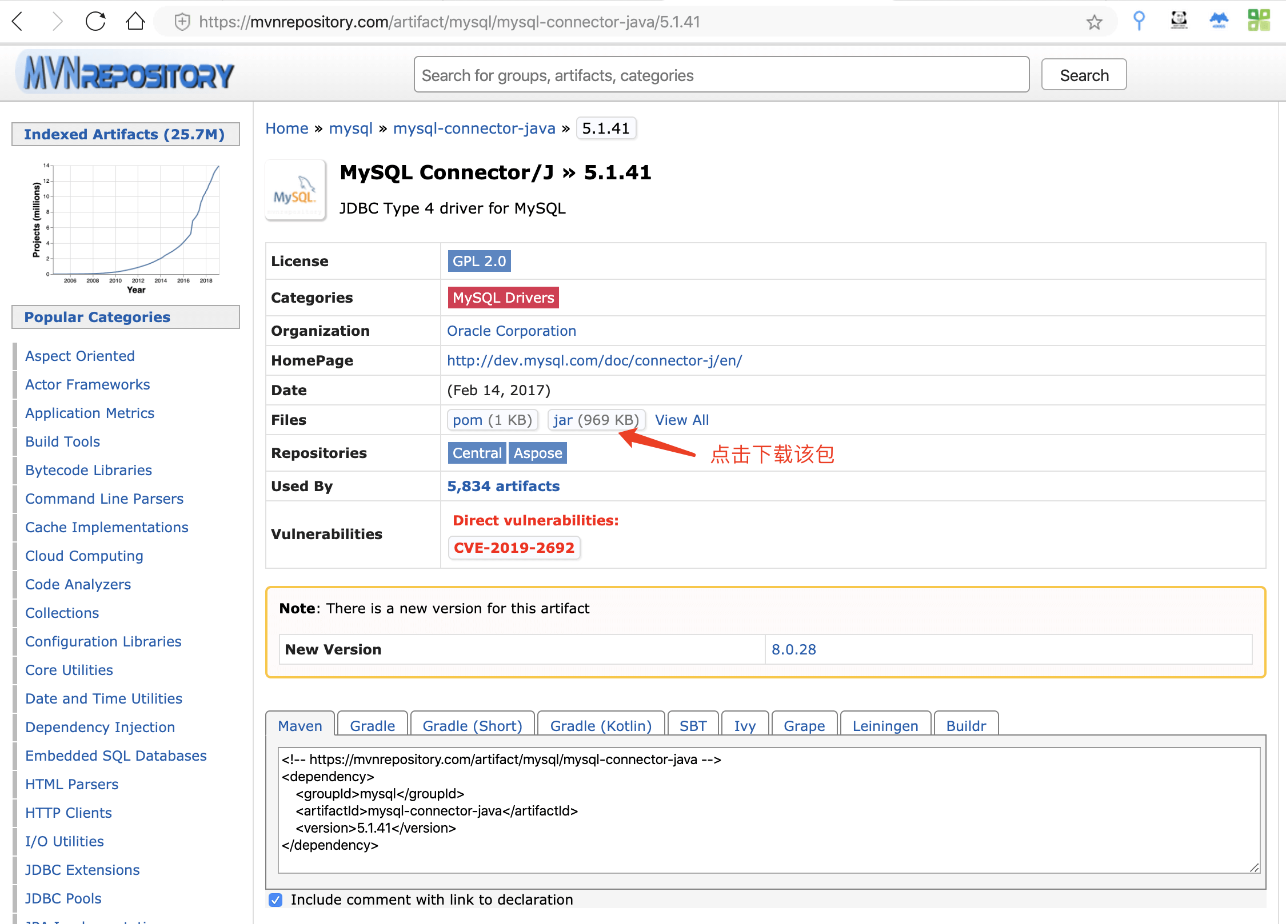
Task: Click the shield security icon in address bar
Action: [182, 22]
